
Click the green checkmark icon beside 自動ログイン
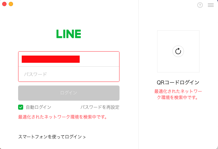(x=21, y=107)
